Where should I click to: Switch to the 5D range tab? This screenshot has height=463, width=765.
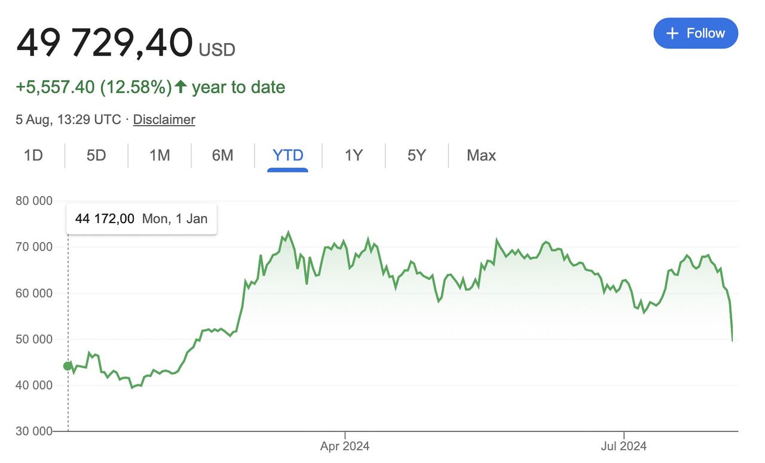click(x=96, y=156)
